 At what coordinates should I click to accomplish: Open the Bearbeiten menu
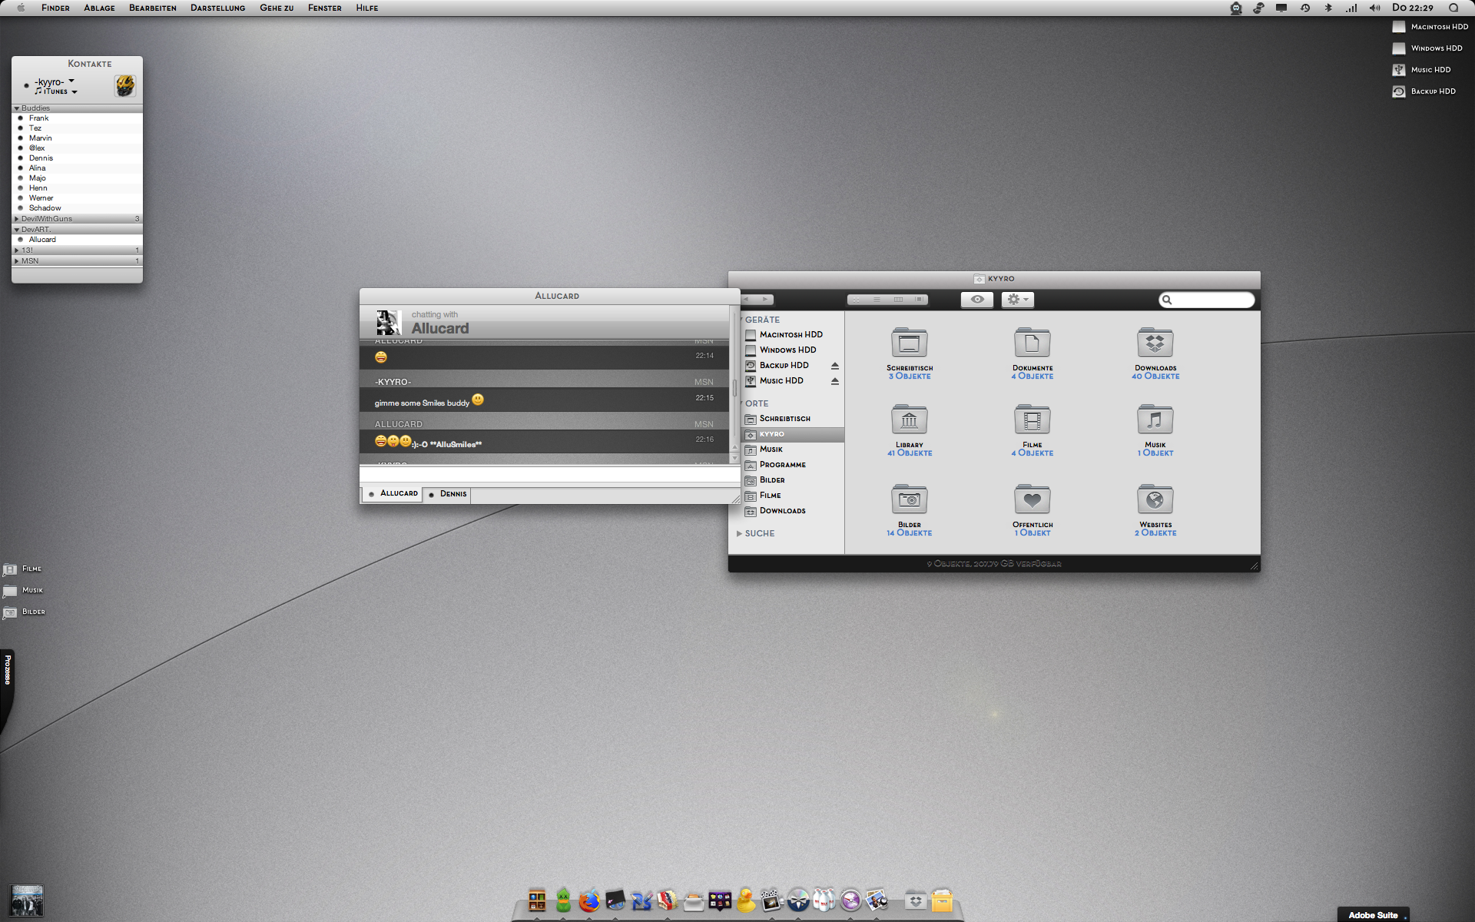tap(153, 8)
